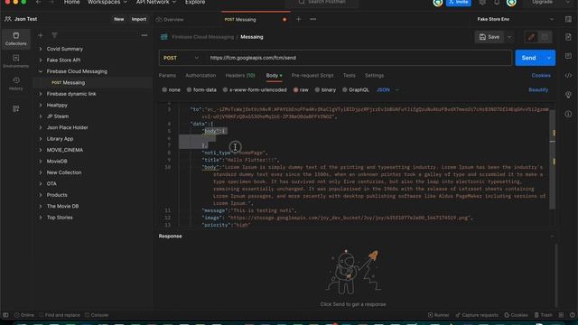Click the comment icon next to pencil
Screen dimensions: 578x325
tap(545, 37)
